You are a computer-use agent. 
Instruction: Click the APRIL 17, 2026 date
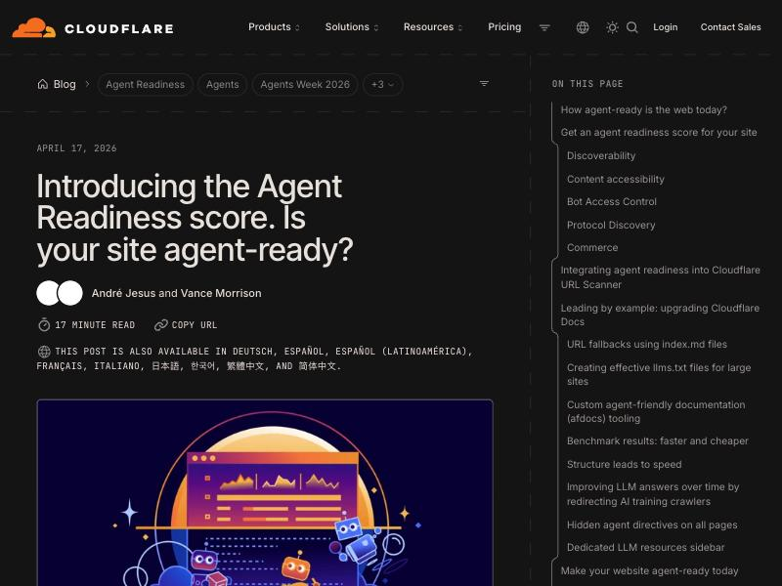pos(76,148)
